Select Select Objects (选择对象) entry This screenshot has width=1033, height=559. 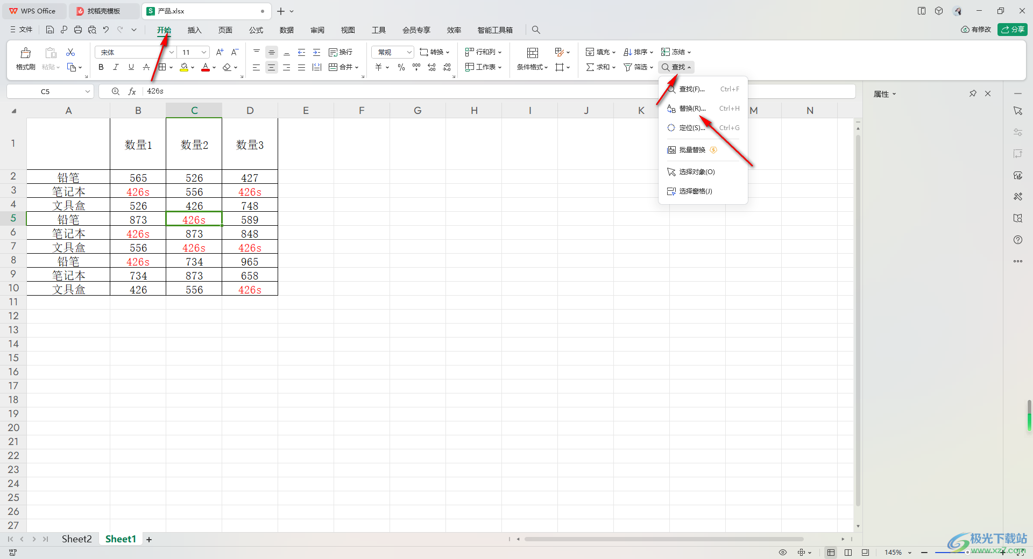click(x=703, y=172)
